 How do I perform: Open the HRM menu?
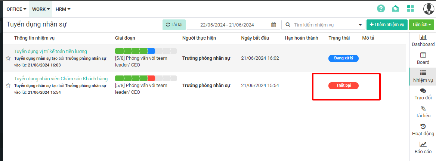63,9
